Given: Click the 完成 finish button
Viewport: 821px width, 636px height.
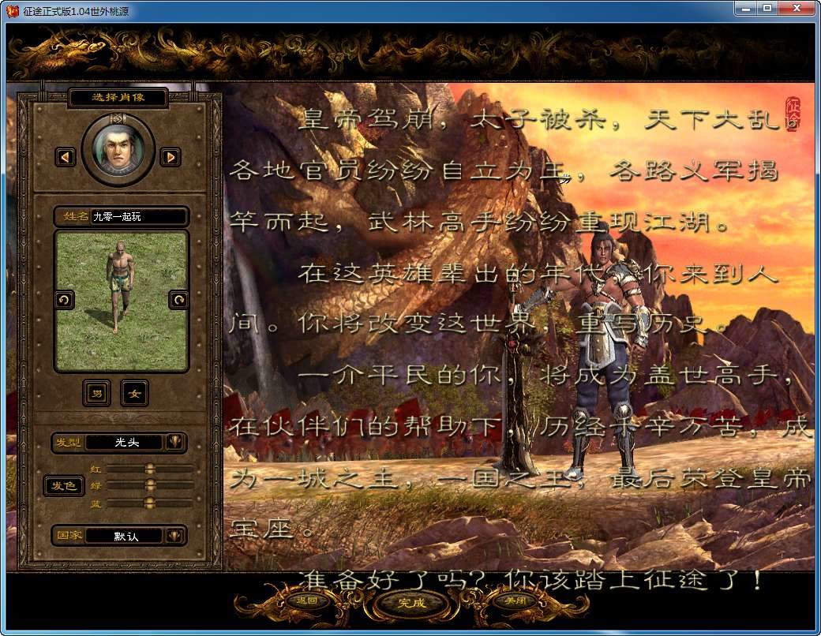Looking at the screenshot, I should (x=410, y=603).
